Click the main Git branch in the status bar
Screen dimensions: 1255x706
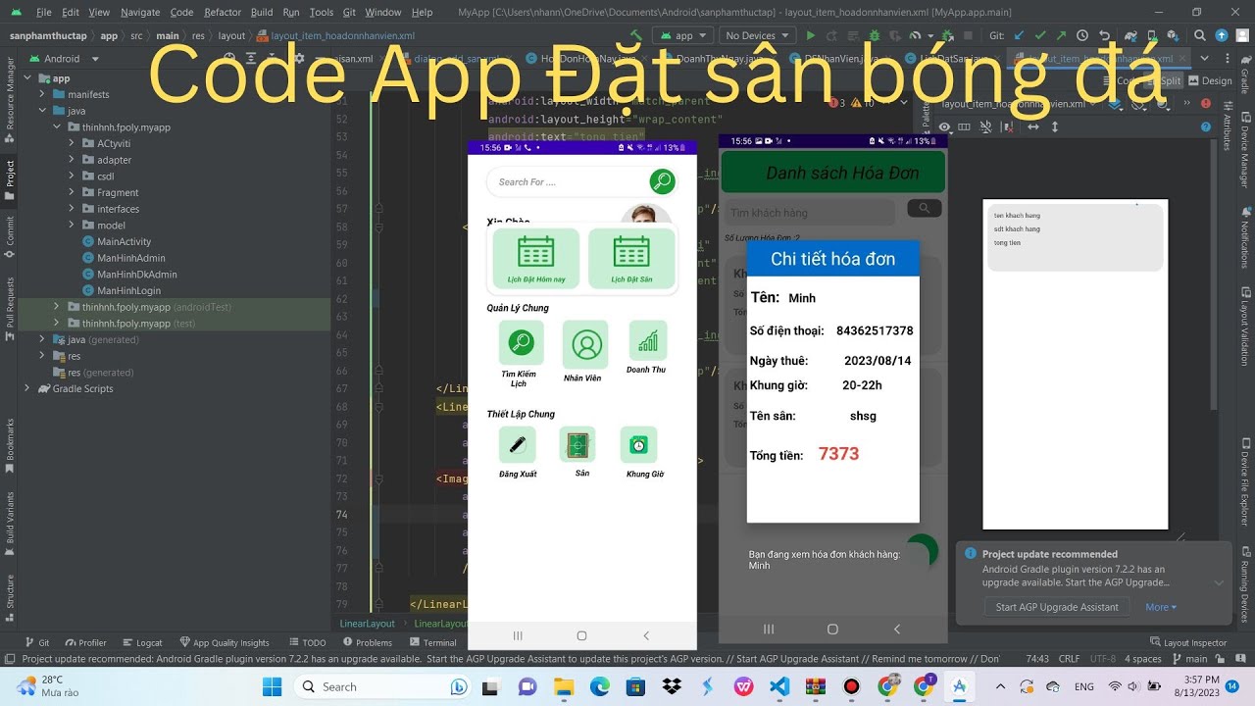tap(1190, 659)
